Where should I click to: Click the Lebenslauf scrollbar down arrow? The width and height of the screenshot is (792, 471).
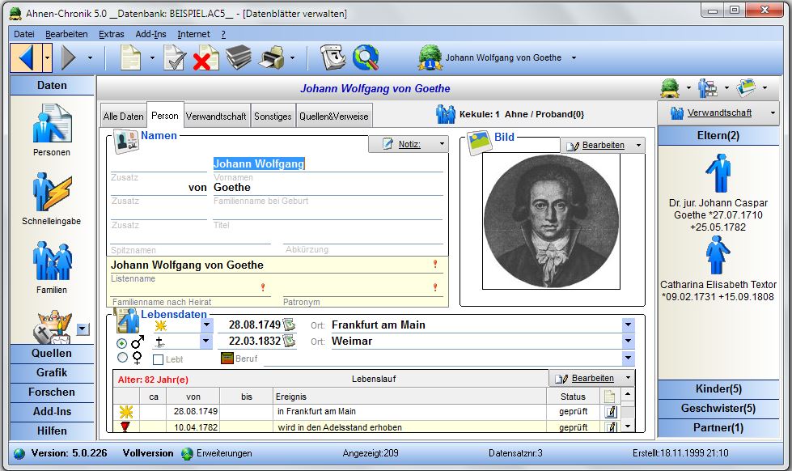click(x=628, y=426)
